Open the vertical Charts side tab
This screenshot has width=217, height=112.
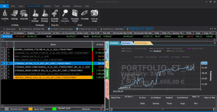pos(107,56)
